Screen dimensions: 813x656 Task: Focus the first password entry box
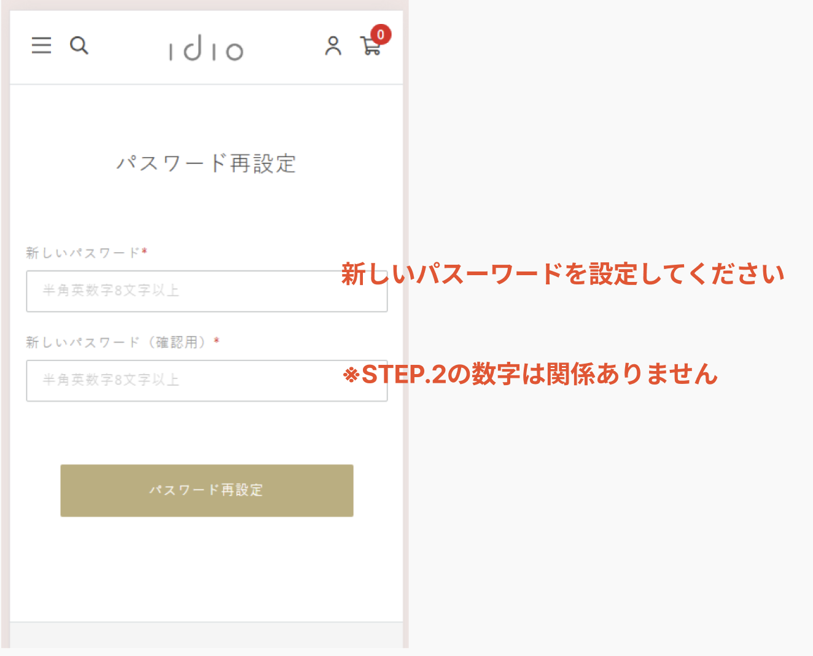coord(207,291)
